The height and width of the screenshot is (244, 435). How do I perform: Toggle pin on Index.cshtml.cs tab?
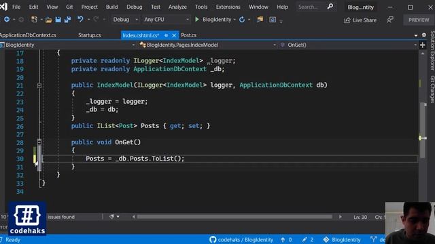(x=166, y=35)
